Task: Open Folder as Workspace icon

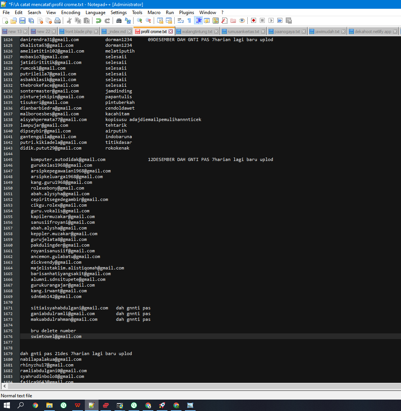Action: pyautogui.click(x=233, y=21)
